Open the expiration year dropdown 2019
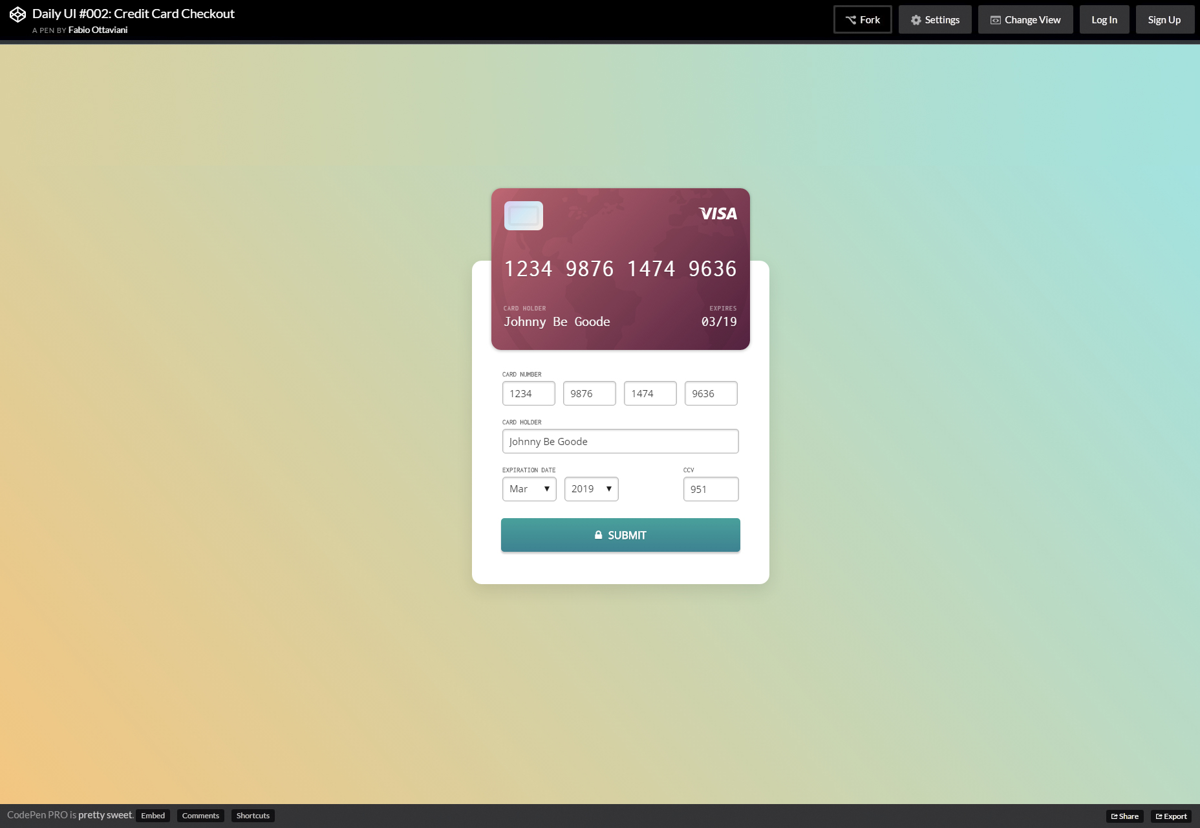 pyautogui.click(x=591, y=489)
